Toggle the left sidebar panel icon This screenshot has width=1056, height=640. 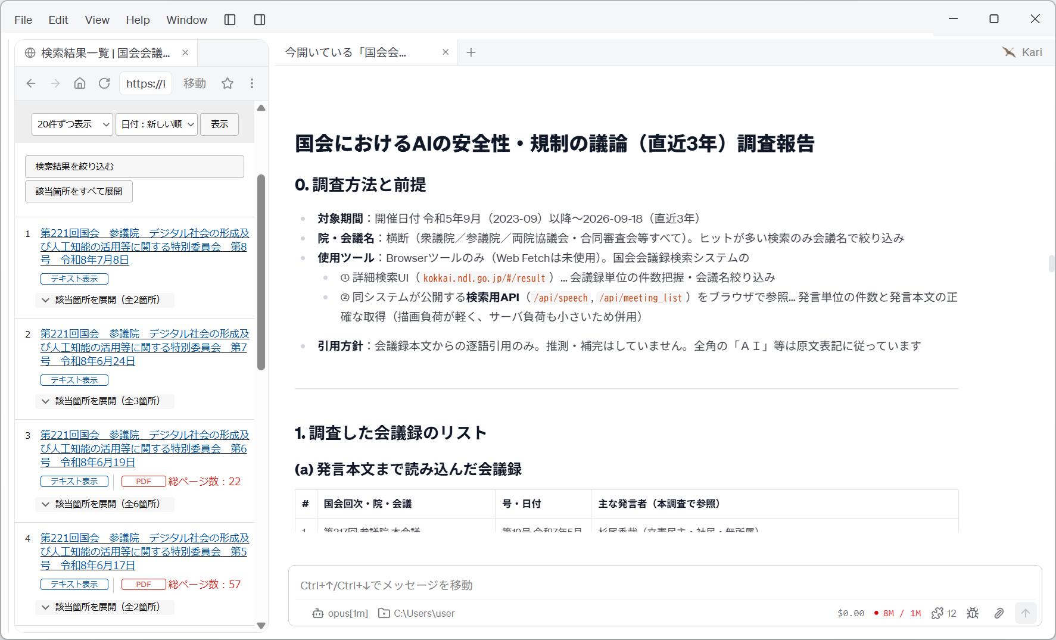230,20
